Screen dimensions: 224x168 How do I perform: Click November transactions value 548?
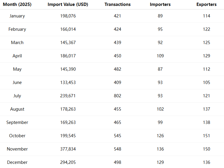click(117, 149)
